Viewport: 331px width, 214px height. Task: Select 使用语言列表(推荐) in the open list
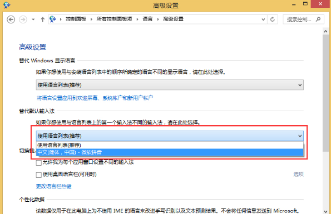coord(170,145)
